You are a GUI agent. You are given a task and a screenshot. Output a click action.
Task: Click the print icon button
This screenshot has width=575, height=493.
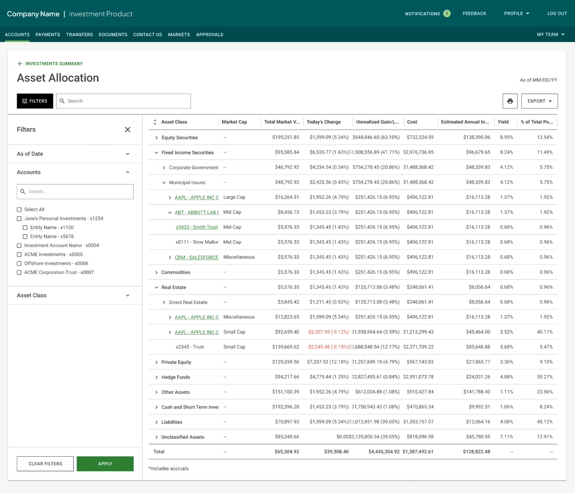coord(510,101)
